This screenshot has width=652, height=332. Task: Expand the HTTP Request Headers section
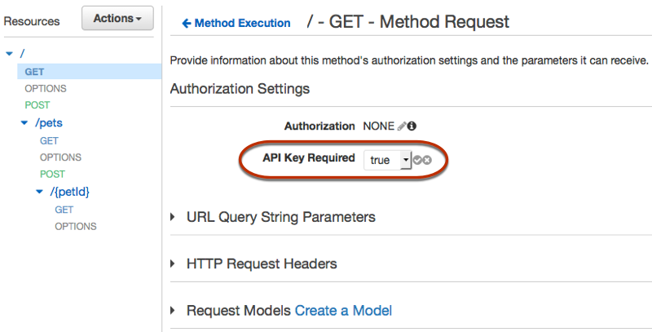coord(174,264)
